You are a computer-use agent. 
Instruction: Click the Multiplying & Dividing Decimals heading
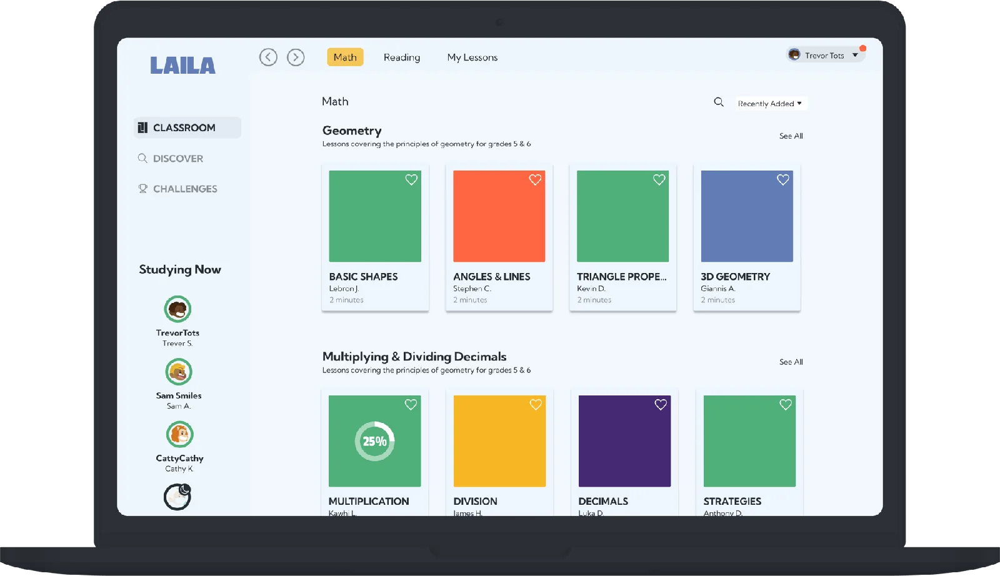tap(414, 357)
